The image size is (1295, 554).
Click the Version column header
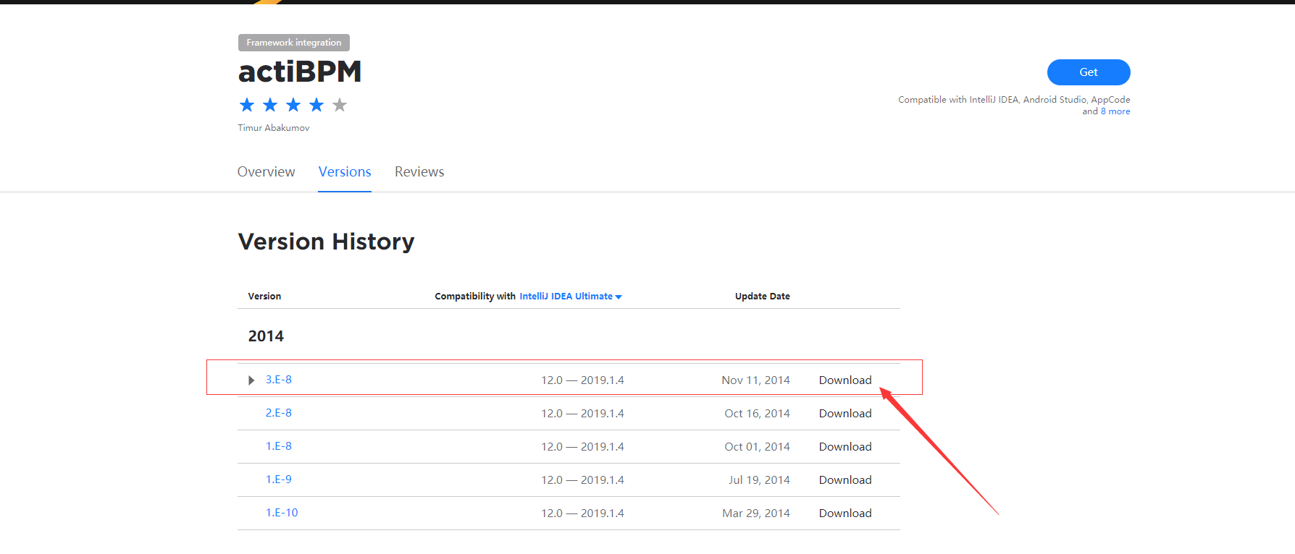click(264, 297)
